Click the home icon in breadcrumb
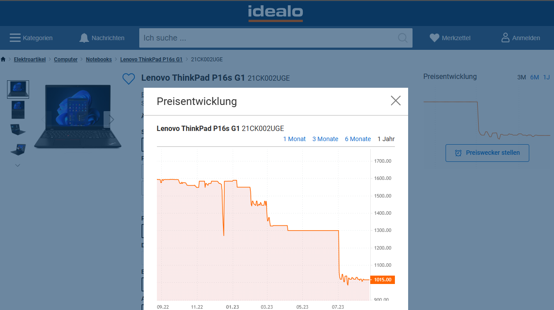Image resolution: width=554 pixels, height=310 pixels. [3, 60]
